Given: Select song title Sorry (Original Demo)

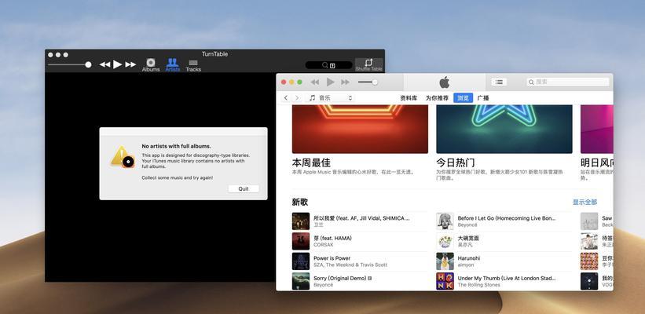Looking at the screenshot, I should [339, 278].
